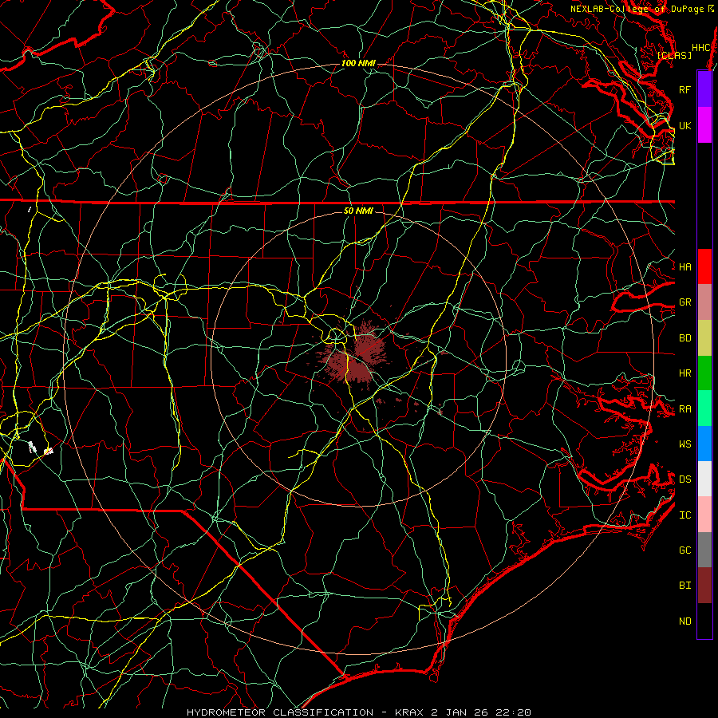Click the WS legend label
The image size is (718, 718).
tap(684, 444)
